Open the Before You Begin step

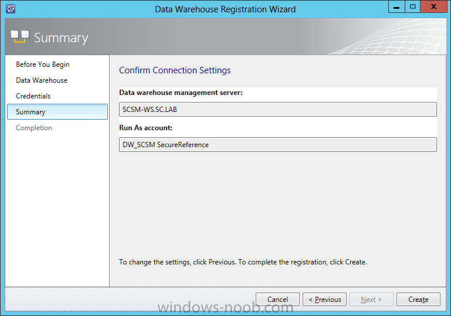click(x=43, y=64)
